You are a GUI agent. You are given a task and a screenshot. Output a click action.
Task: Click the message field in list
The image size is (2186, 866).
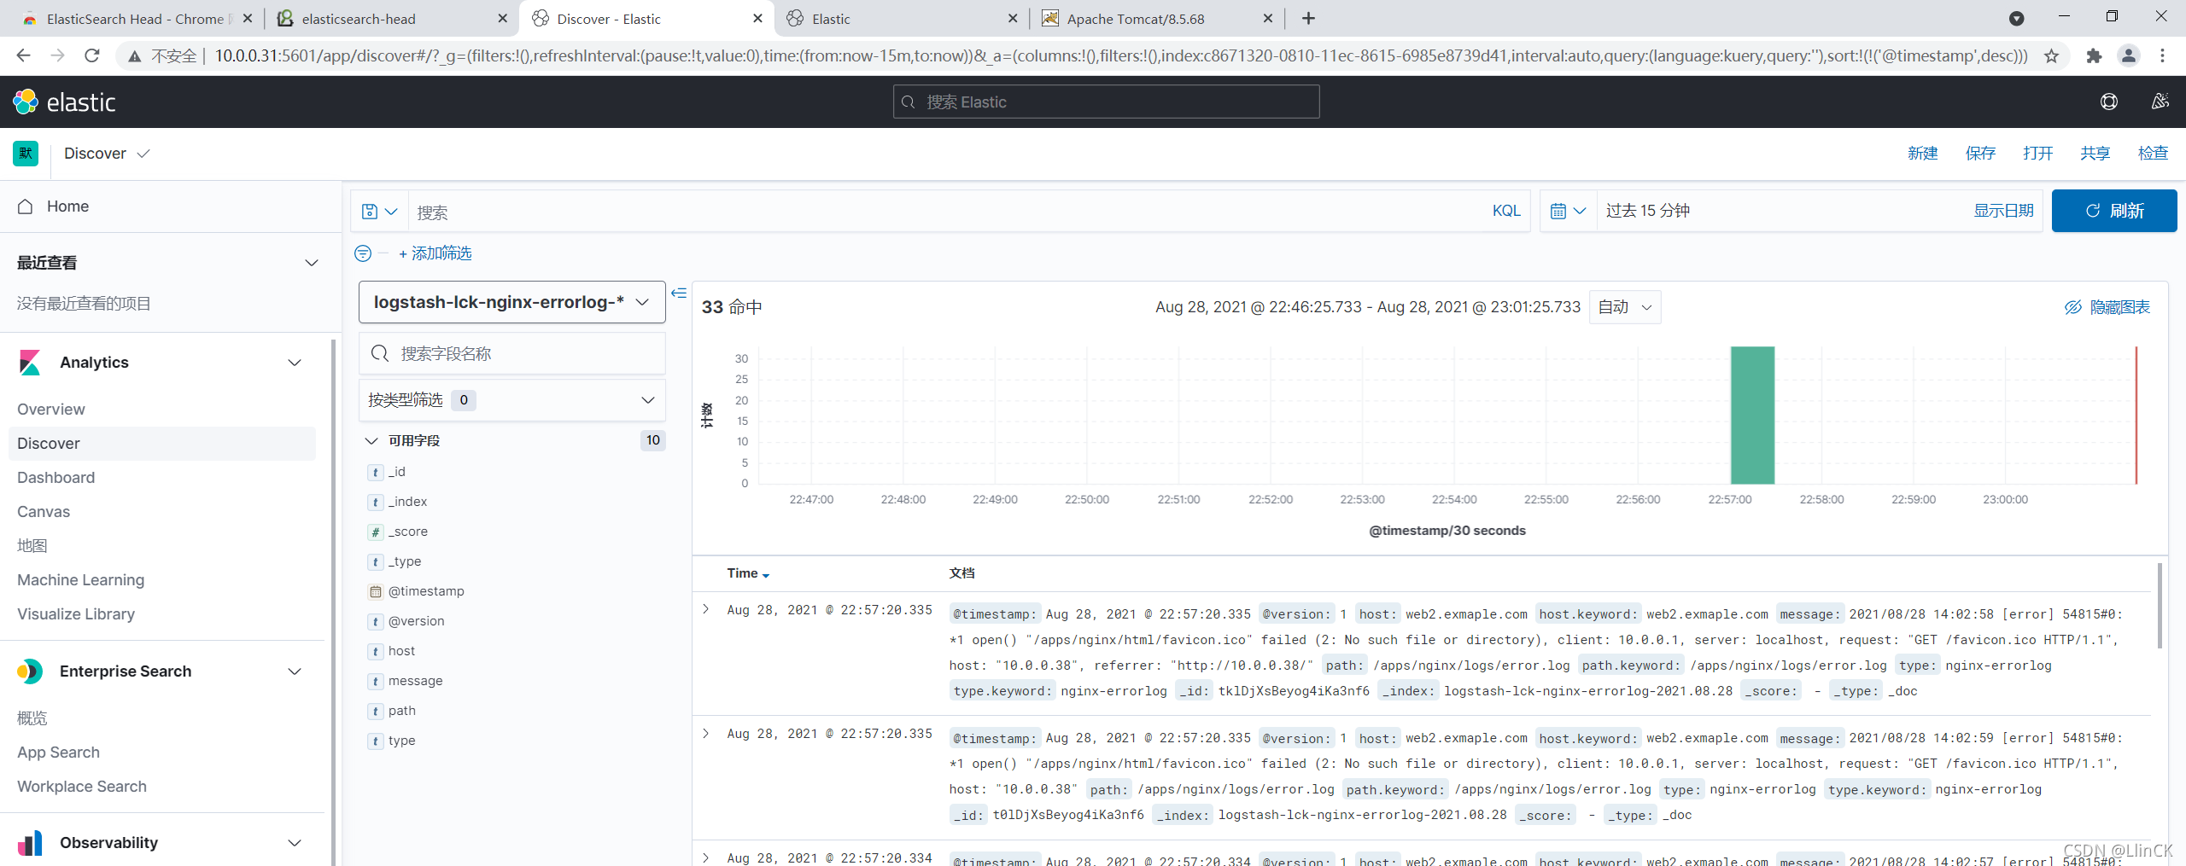pyautogui.click(x=415, y=681)
